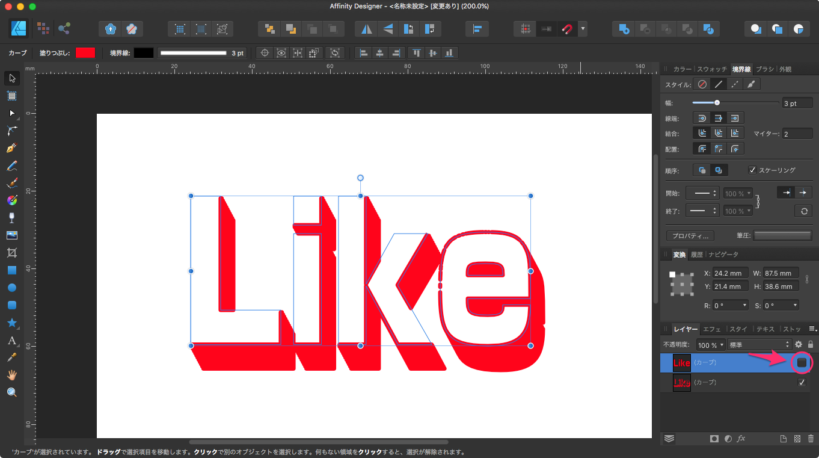Open the layer opacity 100 % dropdown
This screenshot has width=819, height=458.
point(711,345)
